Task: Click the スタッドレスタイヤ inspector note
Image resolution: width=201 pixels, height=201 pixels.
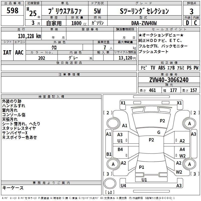Action: pos(19,128)
